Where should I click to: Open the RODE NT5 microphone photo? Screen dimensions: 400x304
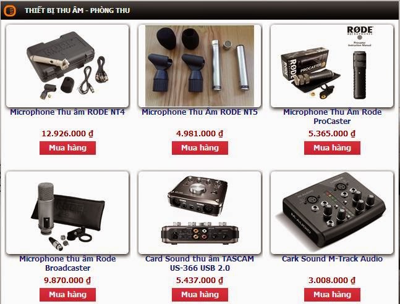pyautogui.click(x=200, y=66)
